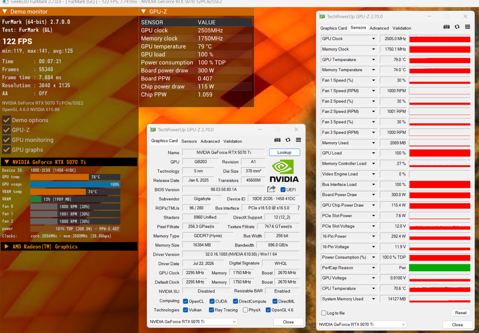Click the refresh icon in GPU-Z Sensors window
Viewport: 479px width, 333px height.
(457, 27)
